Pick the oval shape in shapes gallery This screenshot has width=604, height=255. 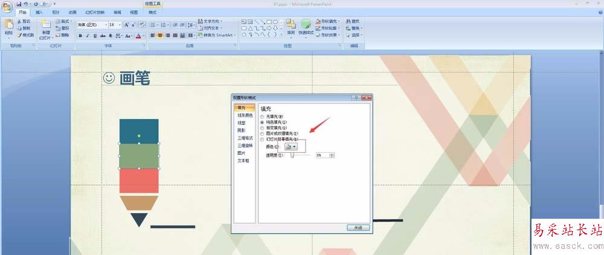275,22
